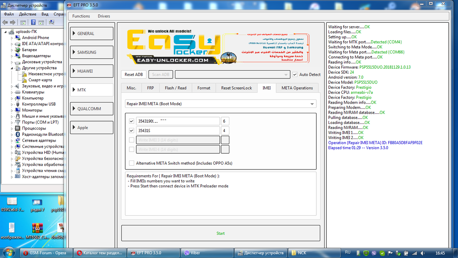
Task: Click the RU language indicator in taskbar
Action: (347, 253)
